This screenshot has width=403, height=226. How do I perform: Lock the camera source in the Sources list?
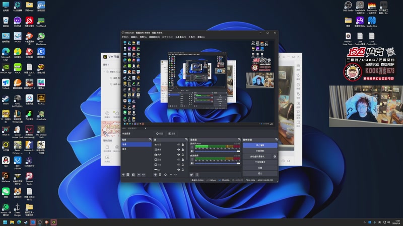[x=183, y=155]
